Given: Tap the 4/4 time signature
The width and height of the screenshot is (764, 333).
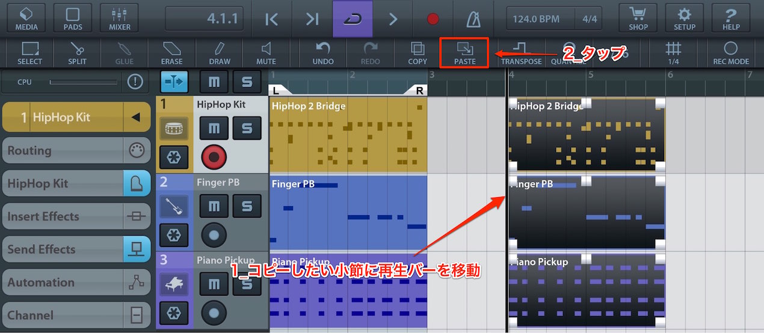Looking at the screenshot, I should [590, 19].
